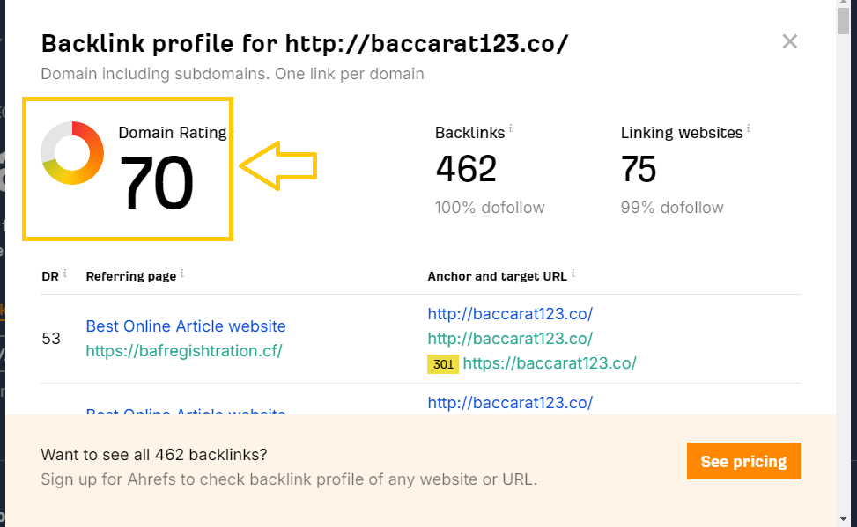
Task: Click info icon next to Backlinks
Action: (x=511, y=128)
